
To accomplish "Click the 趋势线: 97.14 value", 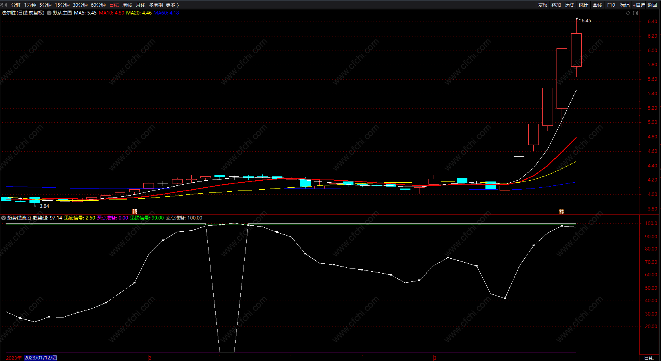I will [48, 218].
